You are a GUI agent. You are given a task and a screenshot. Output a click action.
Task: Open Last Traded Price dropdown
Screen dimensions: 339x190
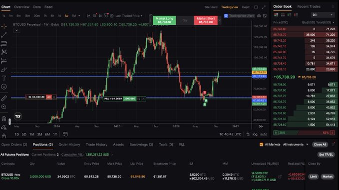pos(129,16)
